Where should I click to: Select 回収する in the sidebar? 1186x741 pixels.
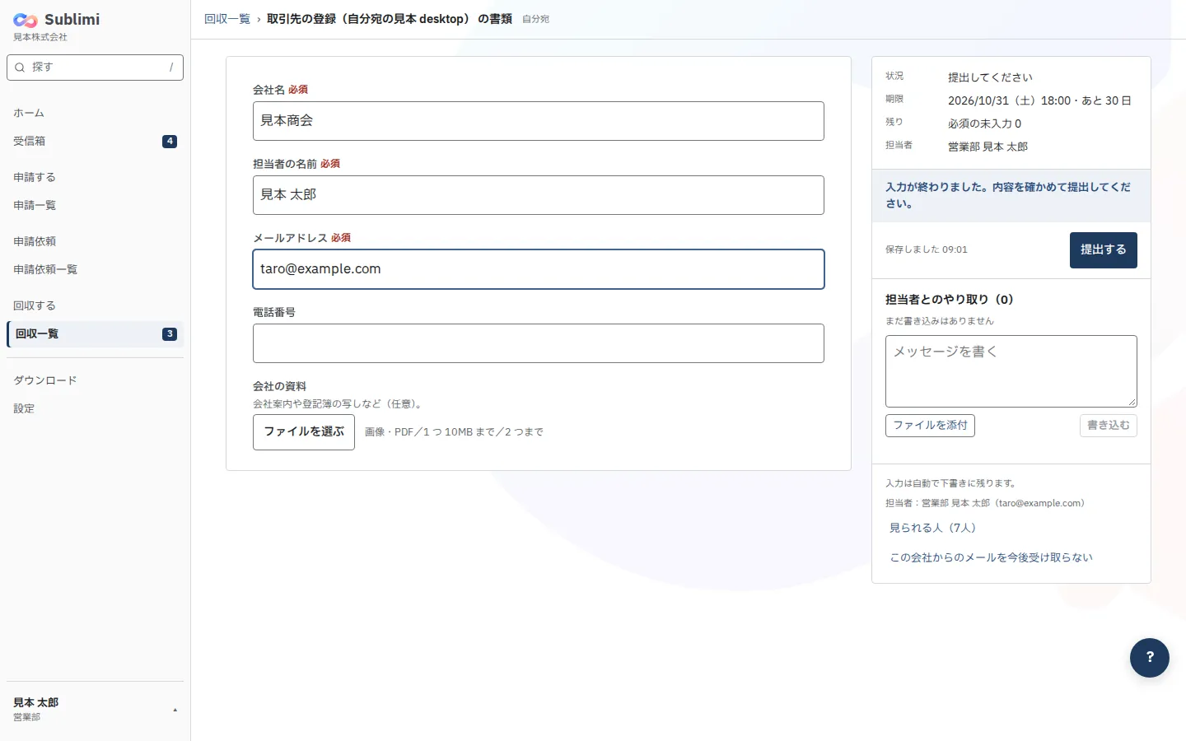coord(95,305)
